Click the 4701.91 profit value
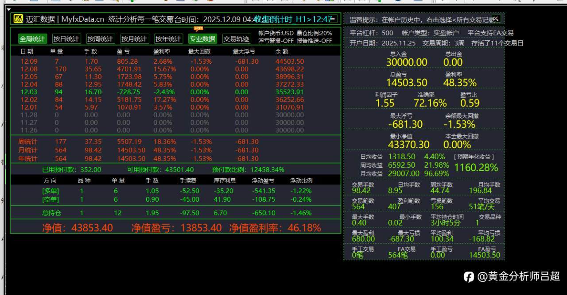Image resolution: width=567 pixels, height=295 pixels. pos(129,69)
